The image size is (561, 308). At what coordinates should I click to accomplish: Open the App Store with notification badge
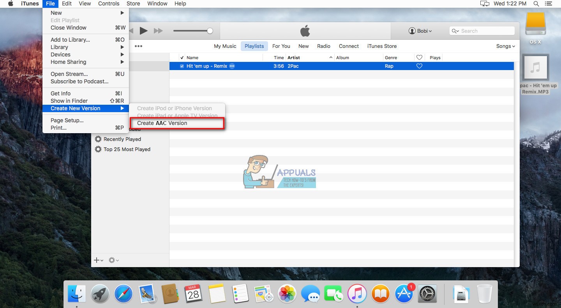tap(404, 294)
